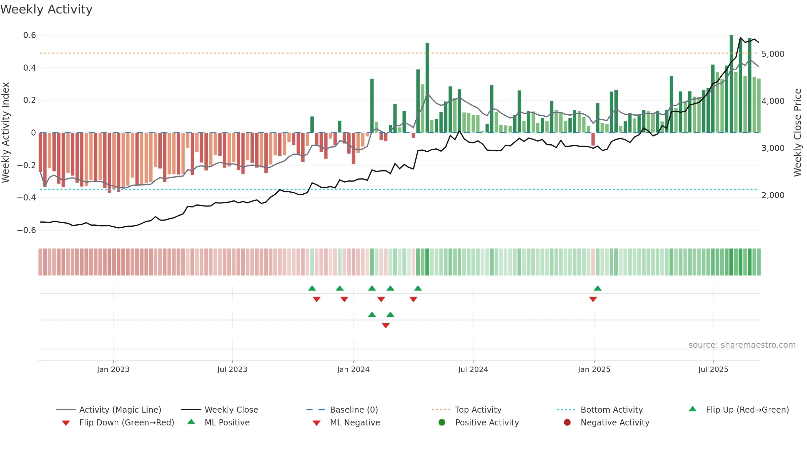This screenshot has width=807, height=454.
Task: Click the Jan 2025 x-axis label
Action: pos(594,369)
